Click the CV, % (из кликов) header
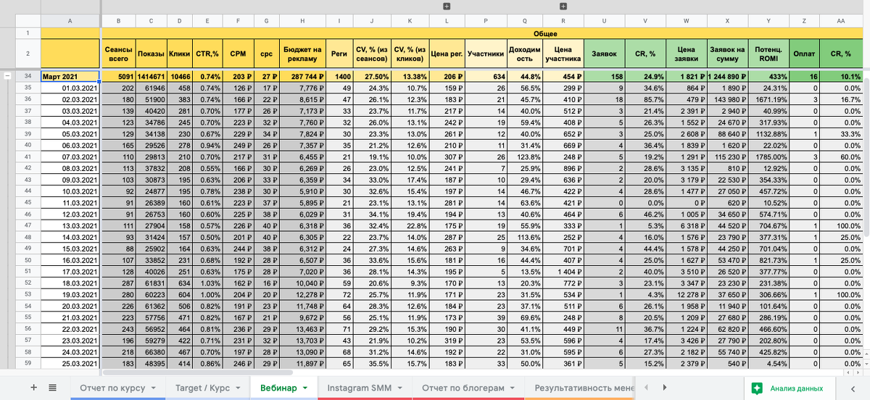The image size is (870, 400). [409, 53]
